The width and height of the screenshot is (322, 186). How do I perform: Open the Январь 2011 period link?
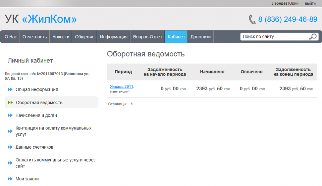pyautogui.click(x=121, y=86)
